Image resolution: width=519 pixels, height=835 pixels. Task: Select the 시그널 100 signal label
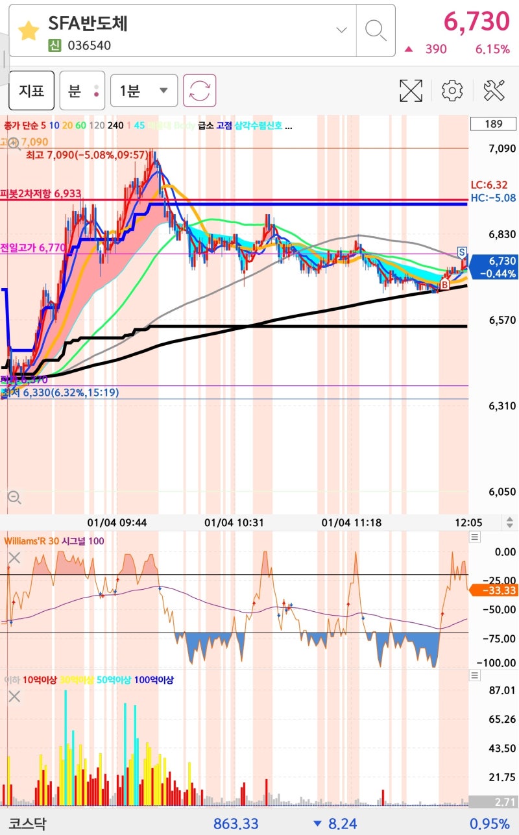83,541
